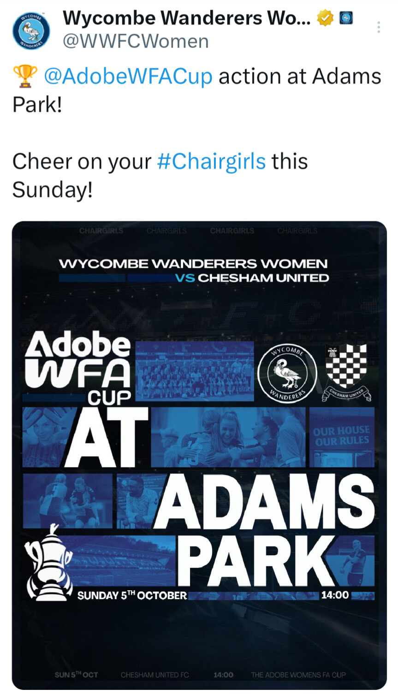The image size is (398, 695).
Task: Open the @WWFCWomen handle
Action: pos(136,42)
